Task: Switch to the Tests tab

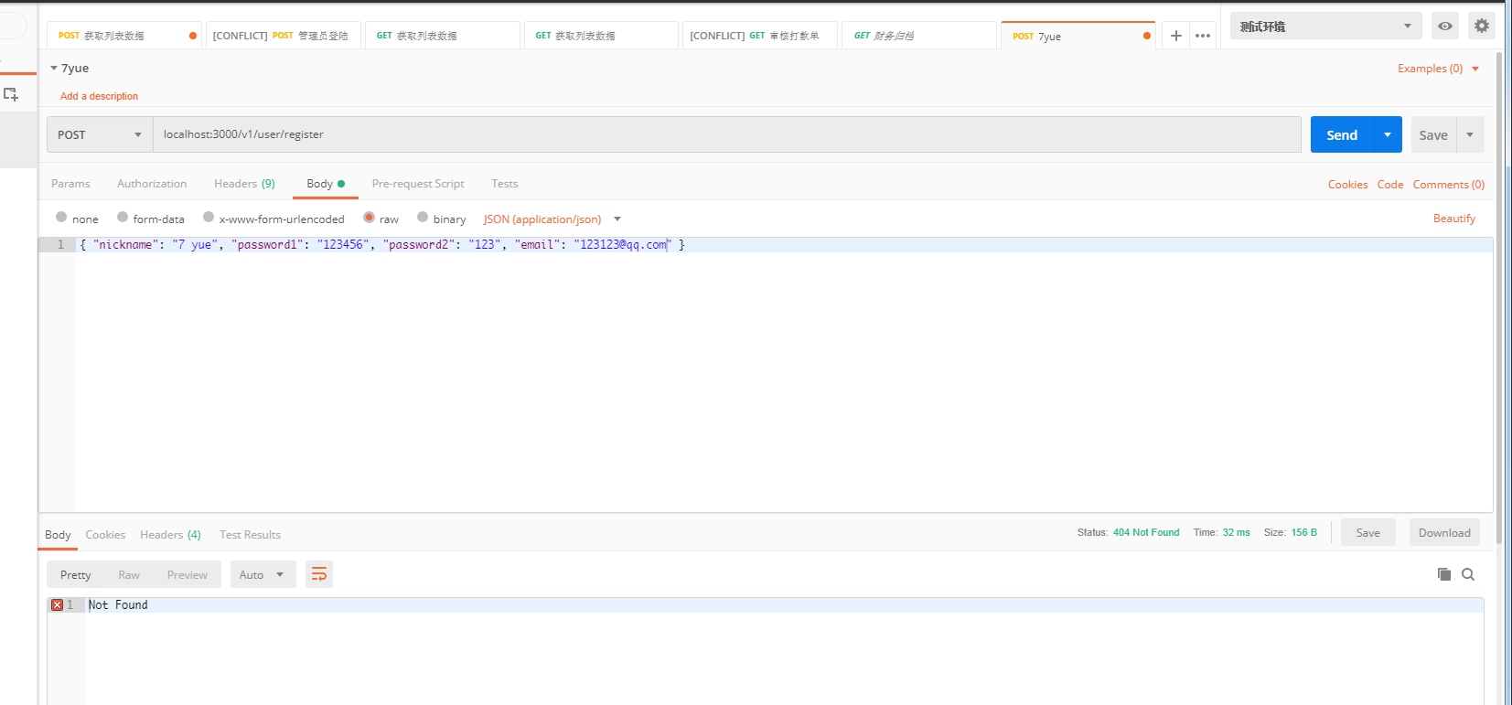Action: (505, 184)
